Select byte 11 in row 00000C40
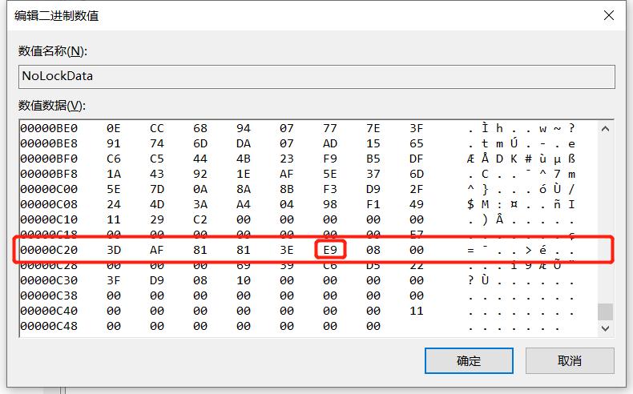The image size is (633, 394). [417, 311]
